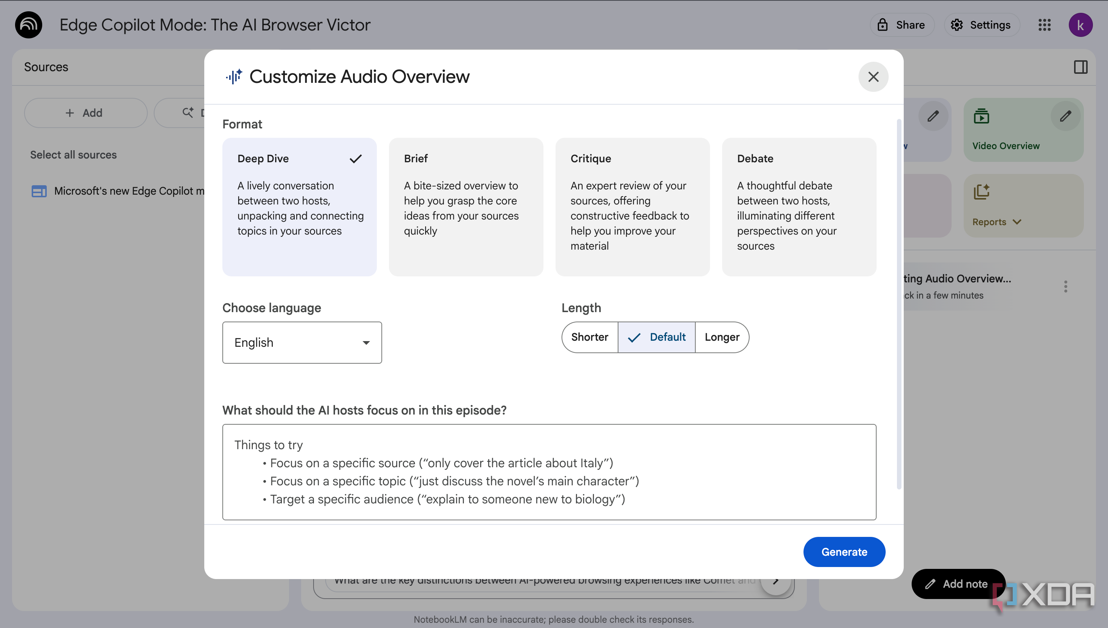The image size is (1108, 628).
Task: Click the NotebookLM logo icon
Action: pyautogui.click(x=29, y=24)
